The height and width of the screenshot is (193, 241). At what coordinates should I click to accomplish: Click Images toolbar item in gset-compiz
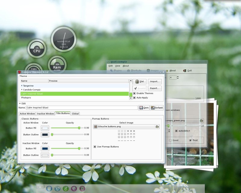click(152, 71)
